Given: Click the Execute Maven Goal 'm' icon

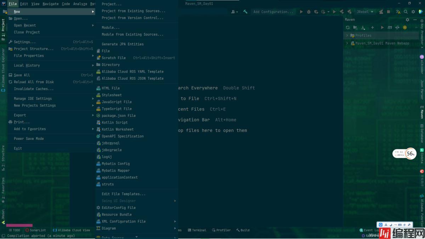Looking at the screenshot, I should 390,27.
